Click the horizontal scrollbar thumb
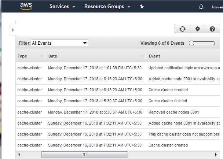Screen dimensions: 223x159 84,155
